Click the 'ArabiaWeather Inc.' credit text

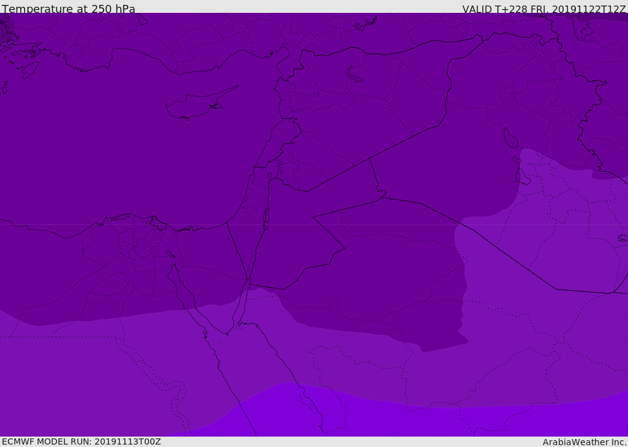tap(584, 442)
